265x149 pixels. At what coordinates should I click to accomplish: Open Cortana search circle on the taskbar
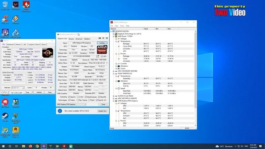pos(10,146)
